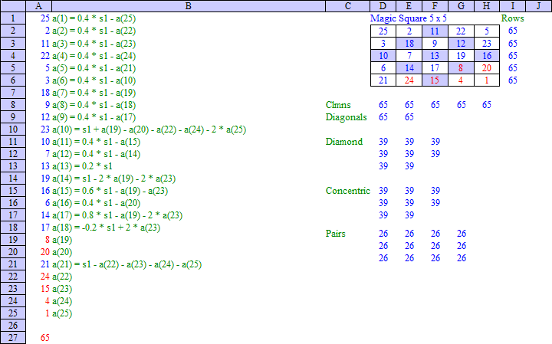Click the 'Diamond' label
Viewport: 552px width, 344px height.
pyautogui.click(x=344, y=142)
